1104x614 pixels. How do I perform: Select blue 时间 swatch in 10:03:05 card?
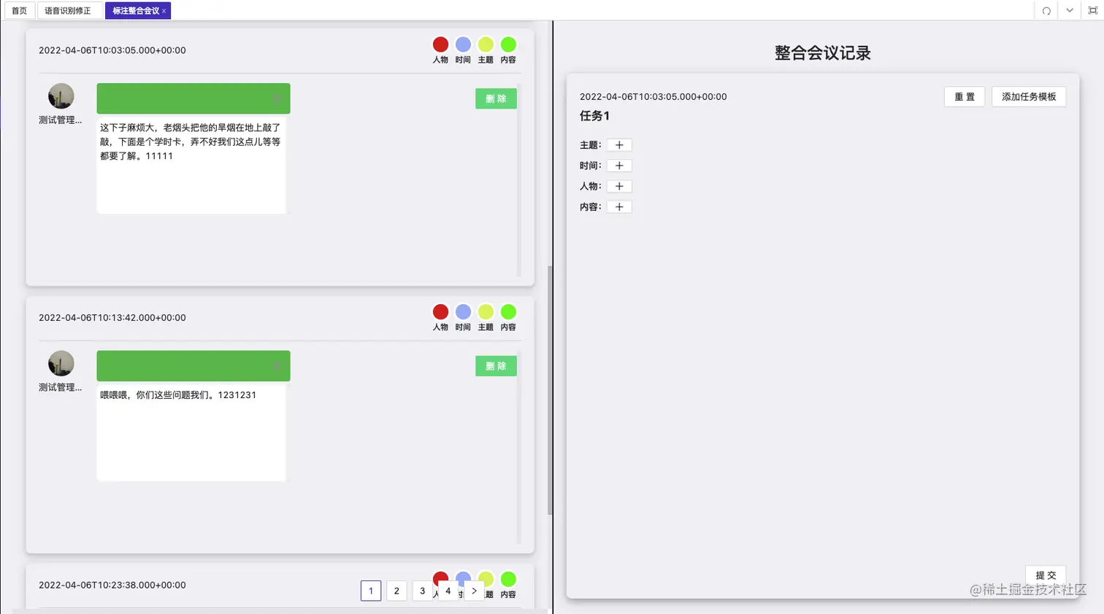[463, 44]
